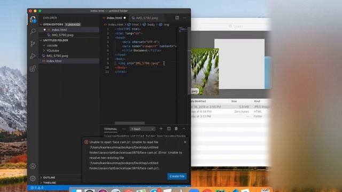Dismiss the error notification with X
This screenshot has width=342, height=192.
(x=185, y=142)
